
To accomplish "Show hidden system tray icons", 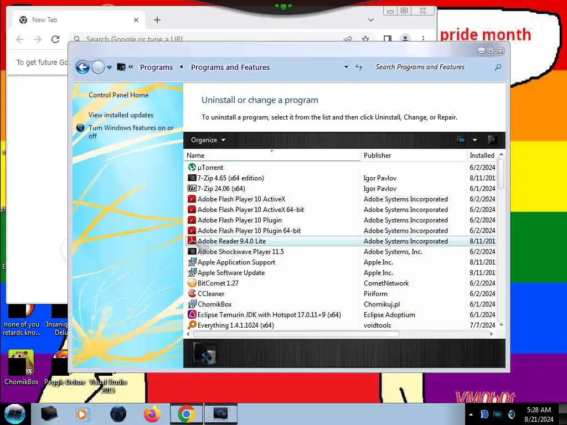I will tap(471, 414).
